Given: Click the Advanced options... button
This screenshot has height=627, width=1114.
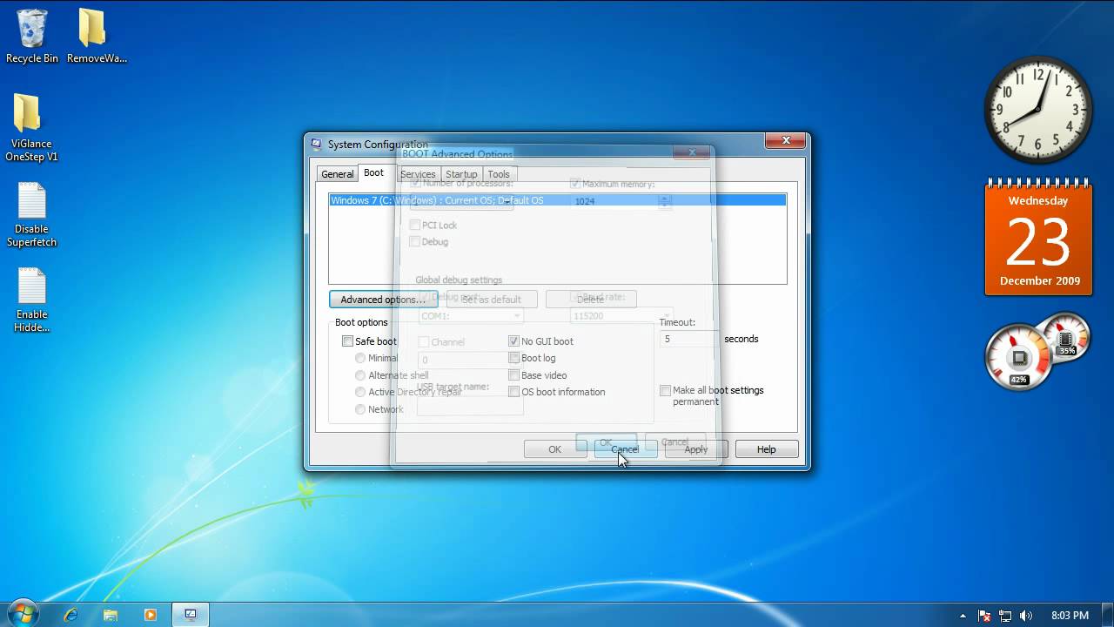Looking at the screenshot, I should click(x=383, y=300).
